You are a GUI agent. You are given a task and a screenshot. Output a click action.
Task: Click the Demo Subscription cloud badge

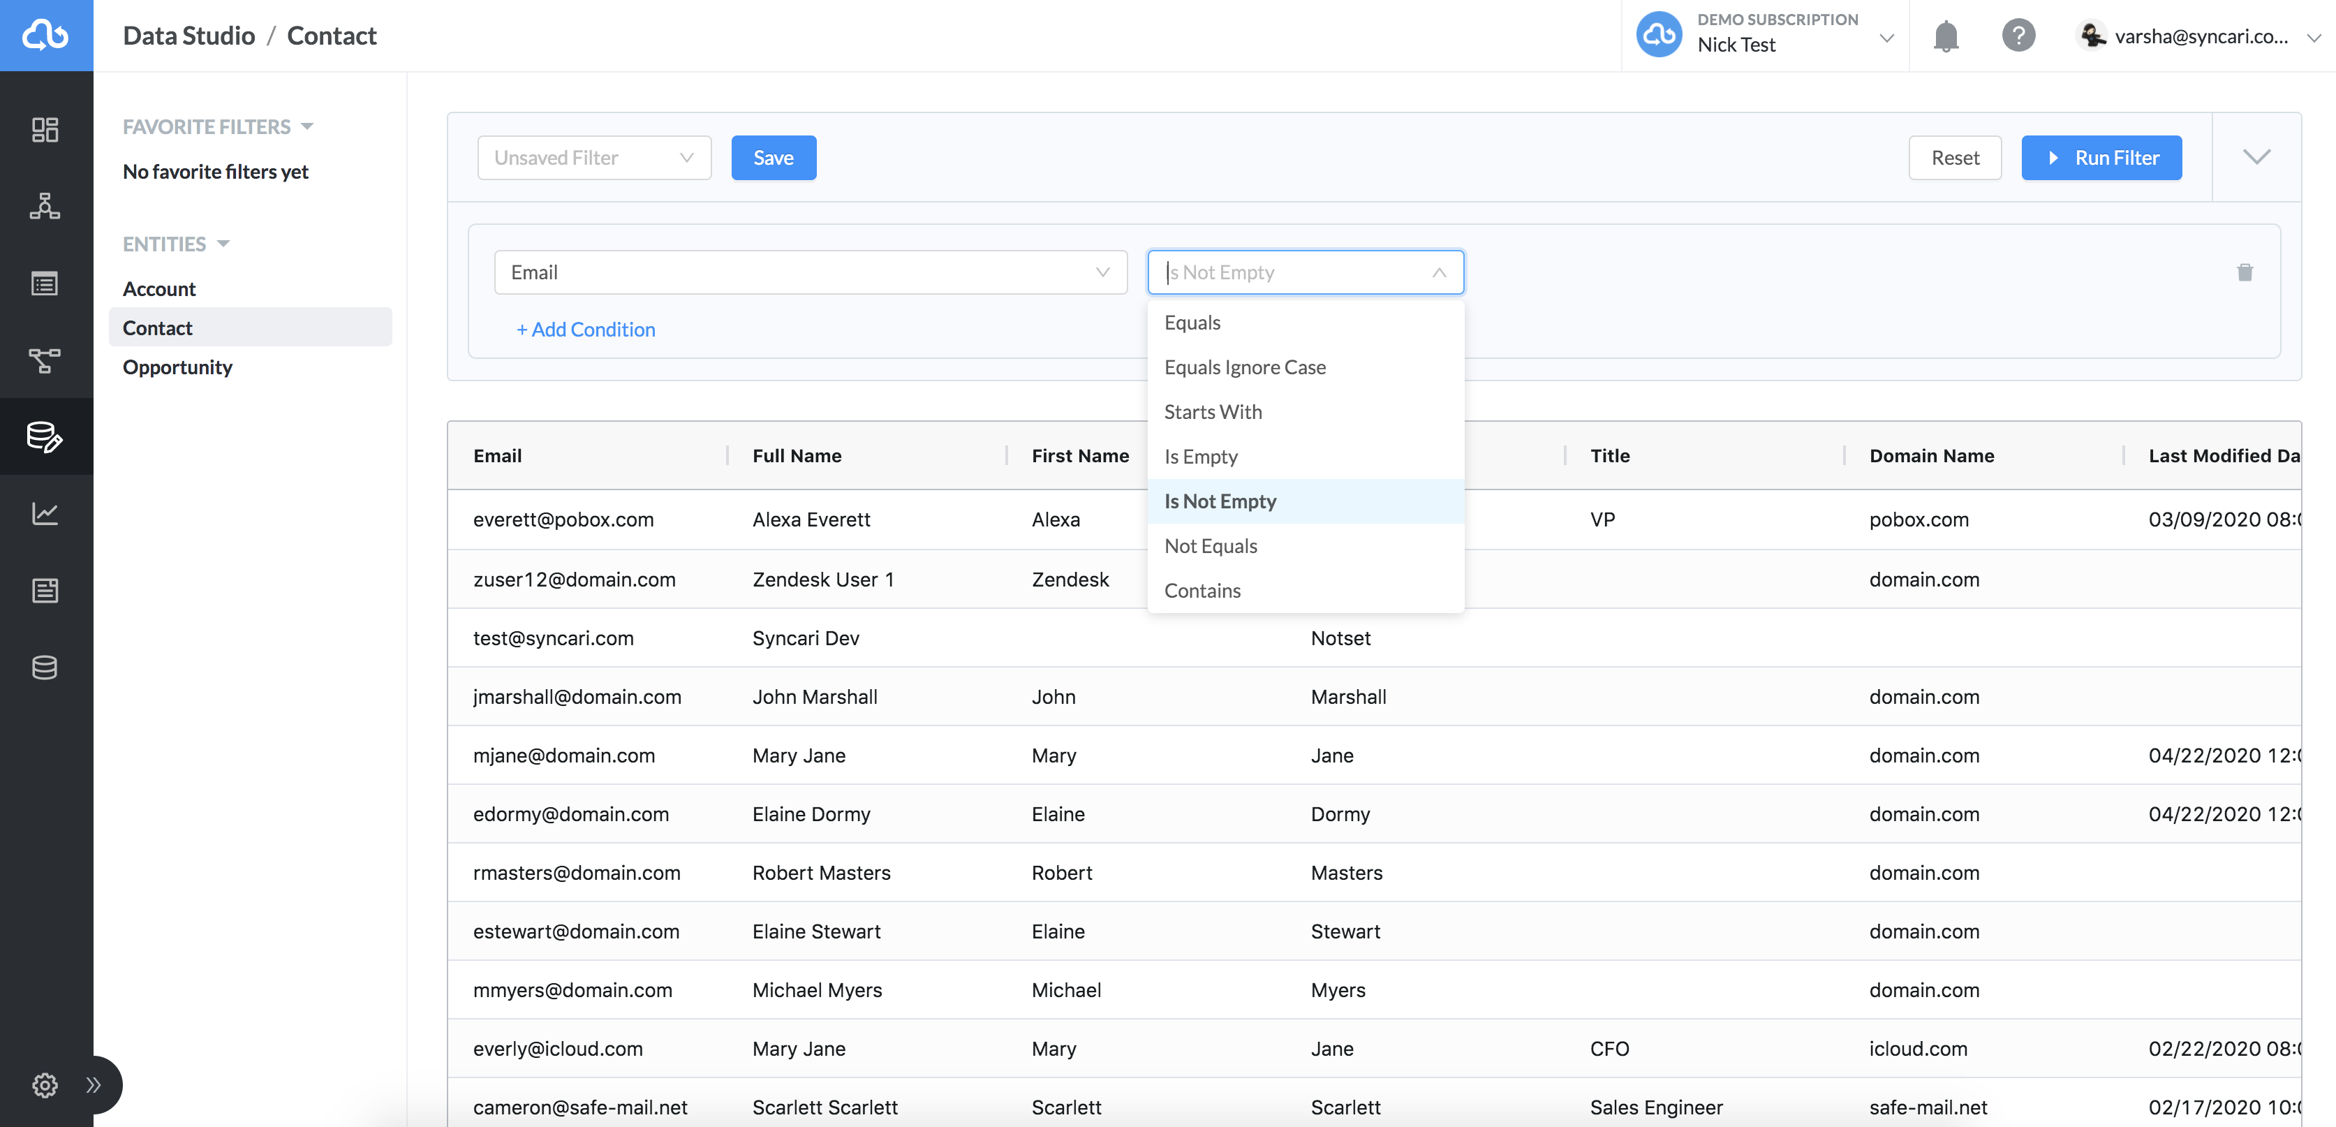click(x=1659, y=34)
